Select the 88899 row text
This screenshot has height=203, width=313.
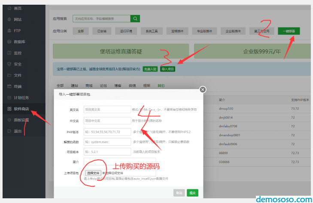[x=223, y=153]
